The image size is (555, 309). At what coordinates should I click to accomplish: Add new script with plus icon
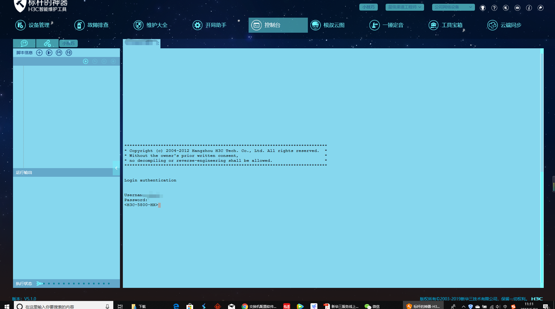coord(39,53)
